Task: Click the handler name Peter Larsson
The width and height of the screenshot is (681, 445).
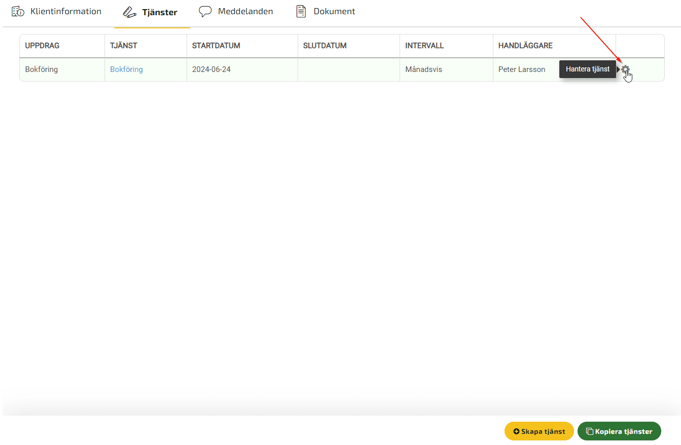Action: tap(522, 69)
